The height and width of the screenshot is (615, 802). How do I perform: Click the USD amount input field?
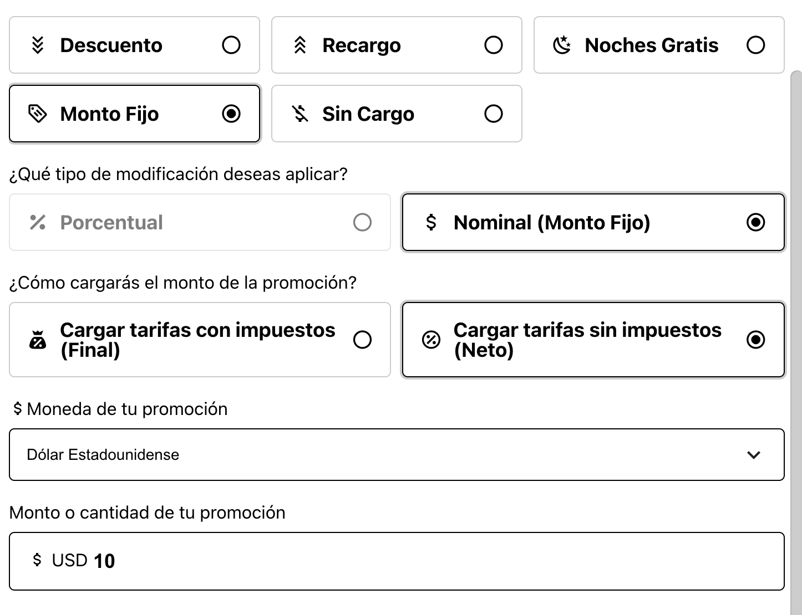pos(397,561)
